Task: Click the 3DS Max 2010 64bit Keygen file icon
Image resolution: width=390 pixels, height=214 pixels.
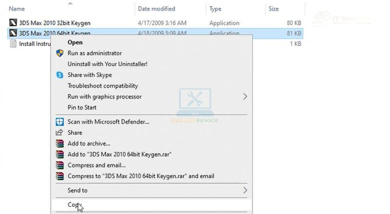Action: click(x=13, y=33)
